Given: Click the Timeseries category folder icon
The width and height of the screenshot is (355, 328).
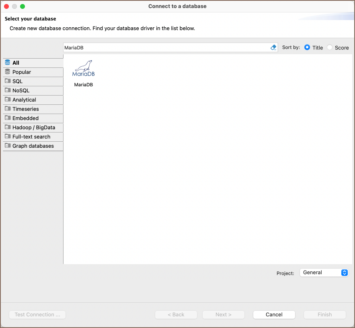Looking at the screenshot, I should click(x=8, y=109).
